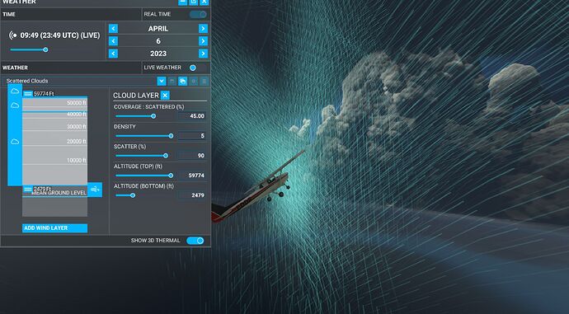569x314 pixels.
Task: Click the drag handle icon at 2479 Ft
Action: 27,190
